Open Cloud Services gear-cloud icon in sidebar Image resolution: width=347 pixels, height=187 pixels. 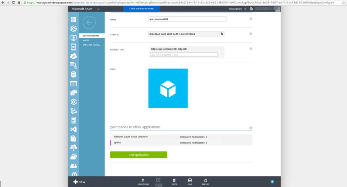tap(74, 56)
